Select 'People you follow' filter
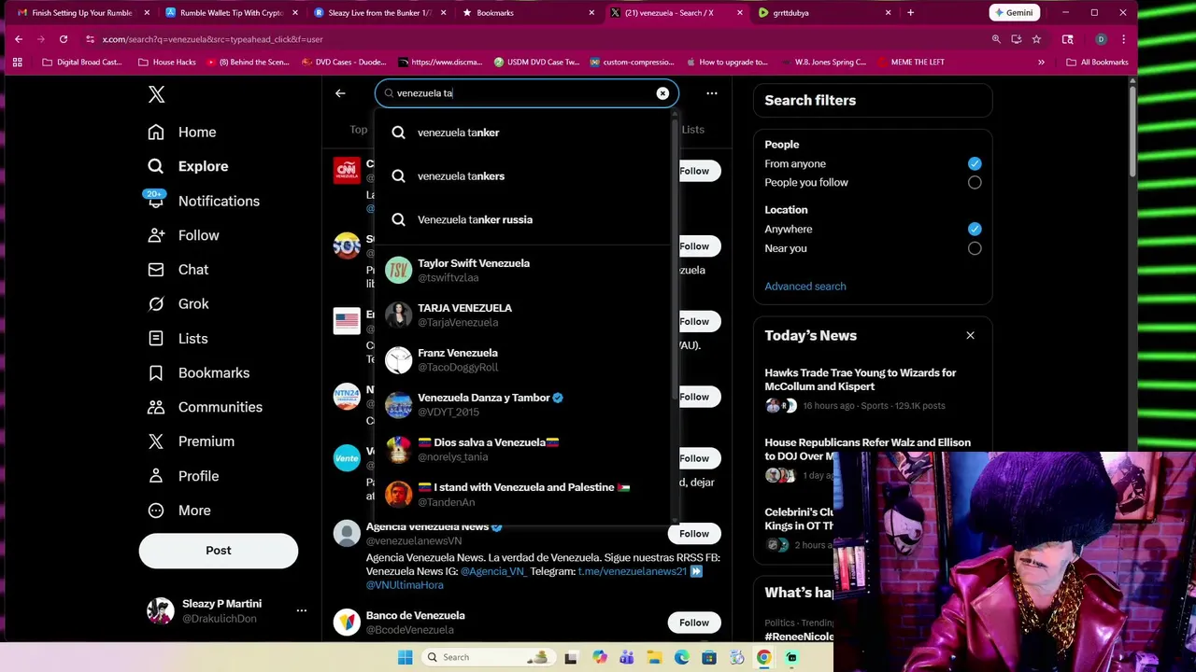The image size is (1196, 672). pos(975,183)
